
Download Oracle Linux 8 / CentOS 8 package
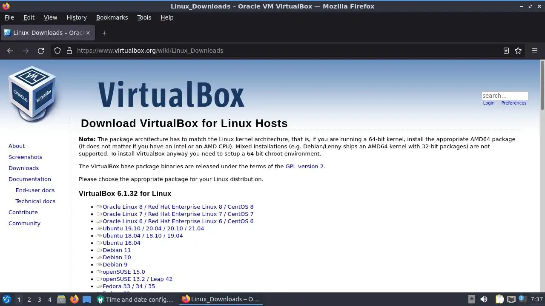point(178,207)
